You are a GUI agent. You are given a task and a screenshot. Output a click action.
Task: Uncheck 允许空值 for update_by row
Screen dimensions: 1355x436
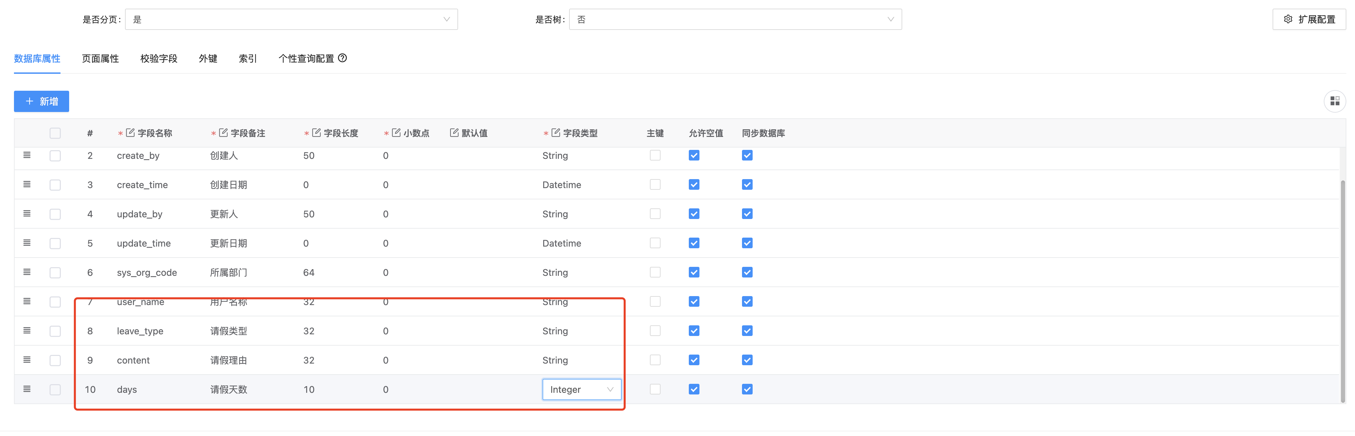pos(694,214)
